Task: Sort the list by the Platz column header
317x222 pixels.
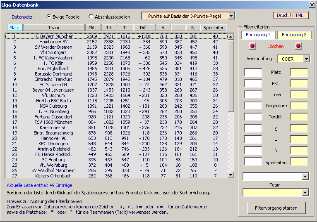Action: (14, 28)
